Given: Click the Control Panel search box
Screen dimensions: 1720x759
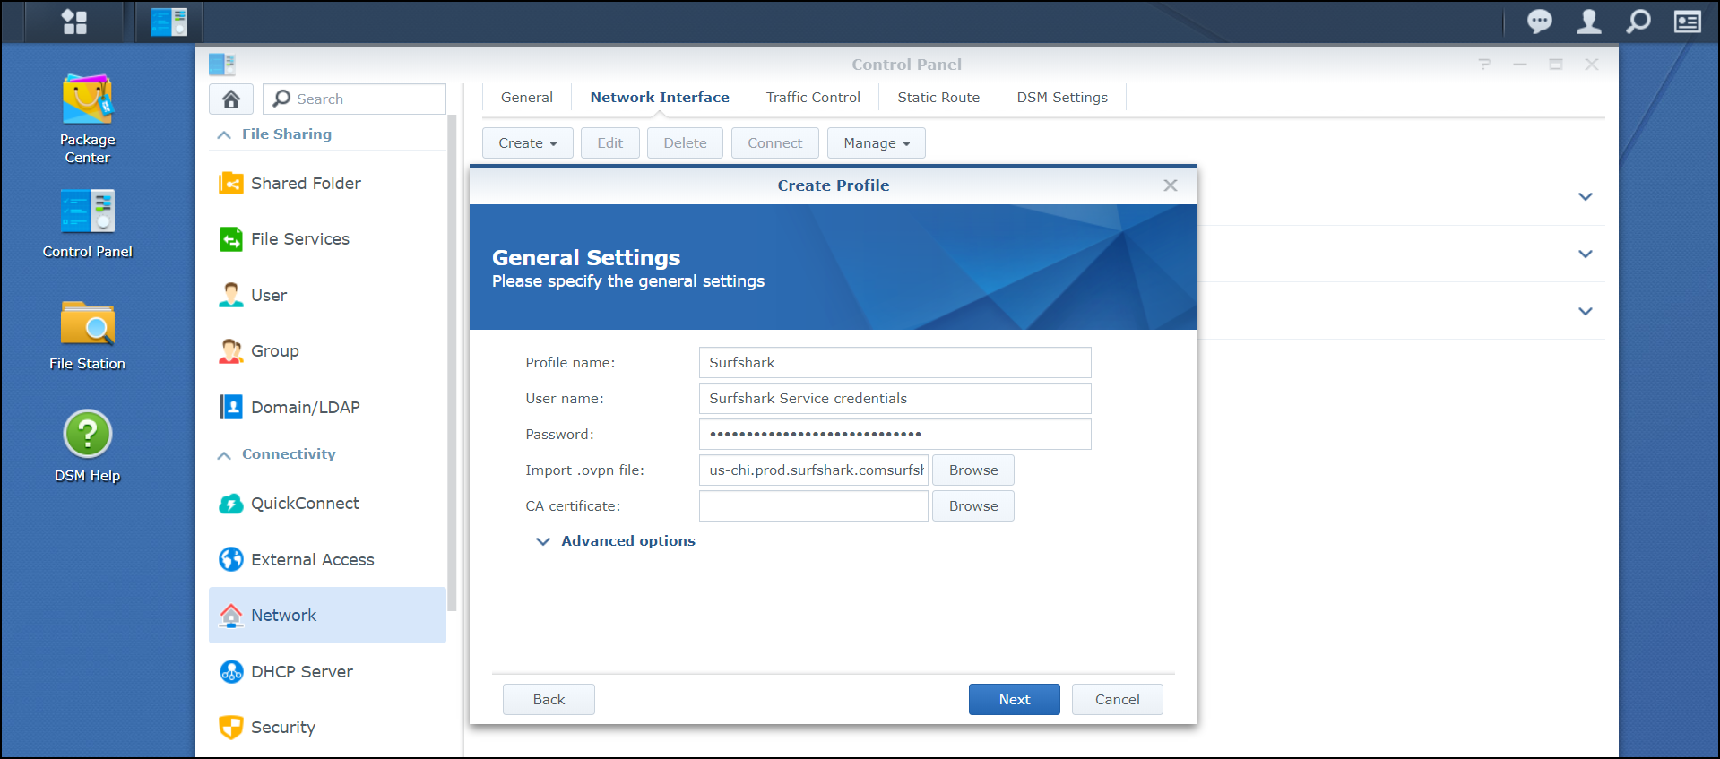Looking at the screenshot, I should click(355, 99).
